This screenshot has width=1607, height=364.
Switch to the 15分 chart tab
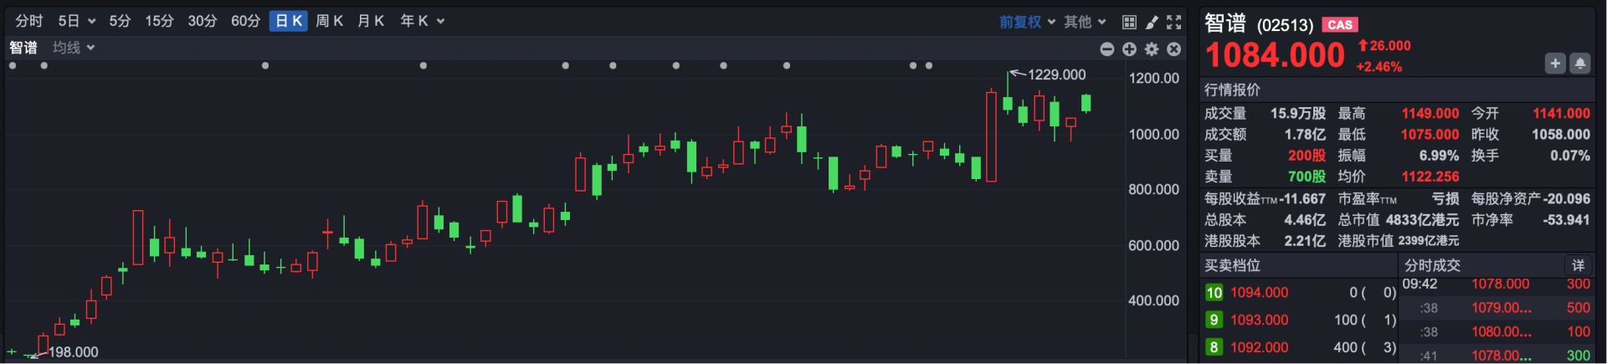click(x=159, y=21)
